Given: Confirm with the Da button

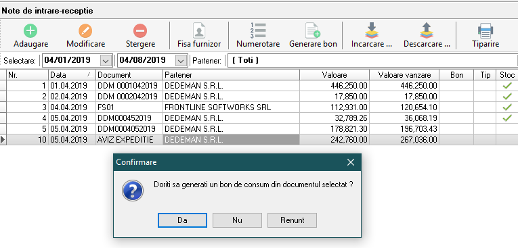Looking at the screenshot, I should pyautogui.click(x=182, y=220).
